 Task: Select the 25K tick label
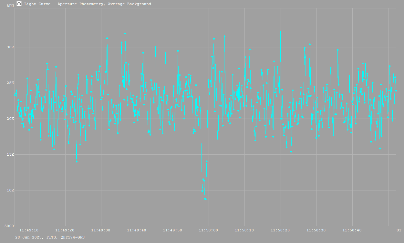(x=11, y=83)
